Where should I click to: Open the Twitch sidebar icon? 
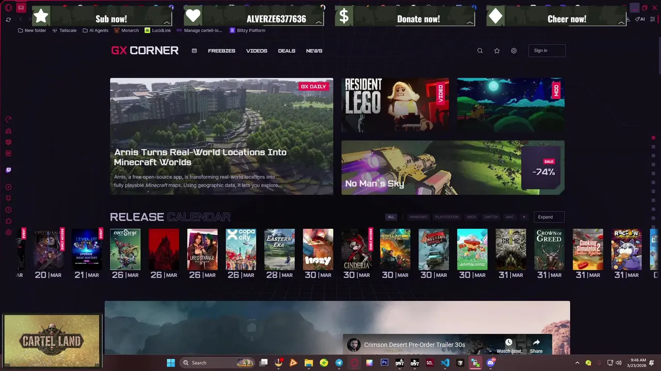coord(8,170)
